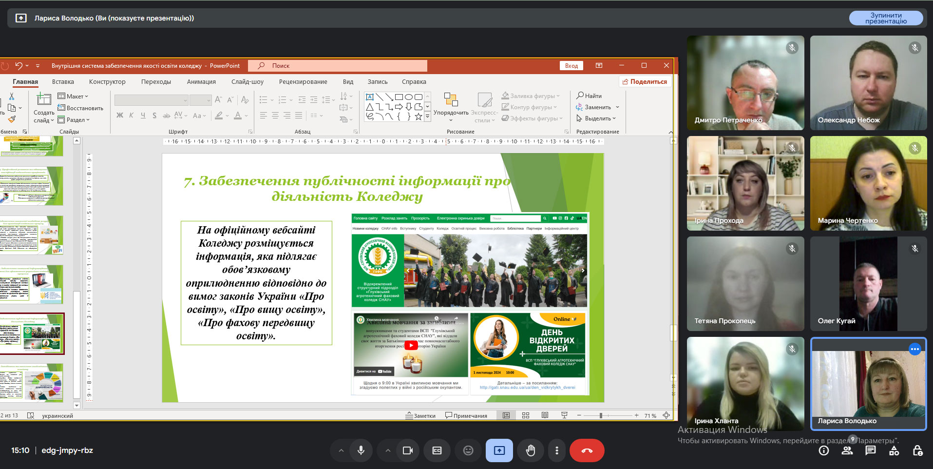Screen dimensions: 933x469
Task: Click the present screen button
Action: [x=499, y=450]
